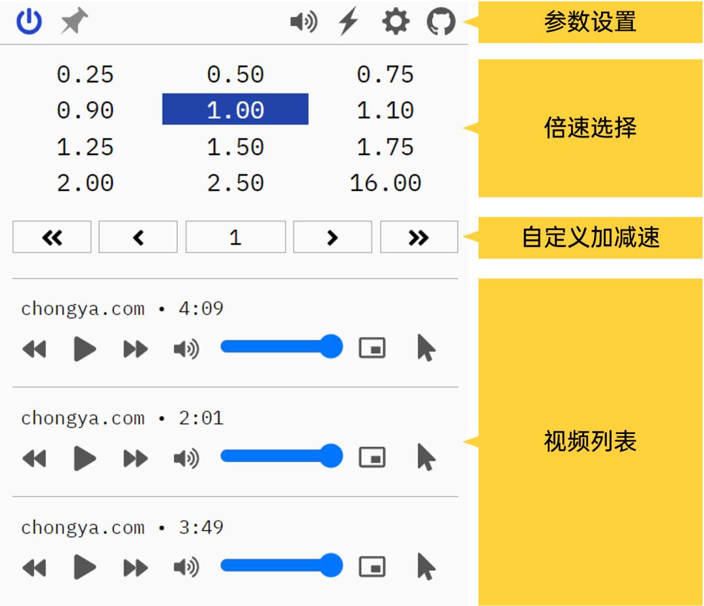
Task: Click the pin icon in the toolbar
Action: [x=73, y=22]
